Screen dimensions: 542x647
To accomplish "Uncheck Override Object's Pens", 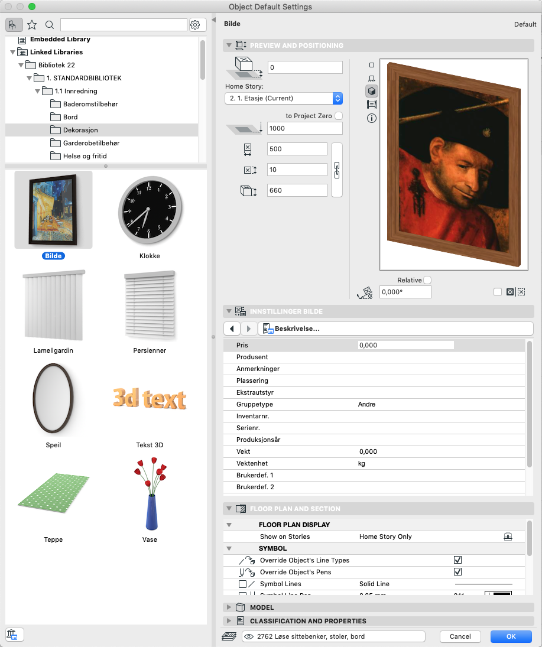I will click(457, 572).
